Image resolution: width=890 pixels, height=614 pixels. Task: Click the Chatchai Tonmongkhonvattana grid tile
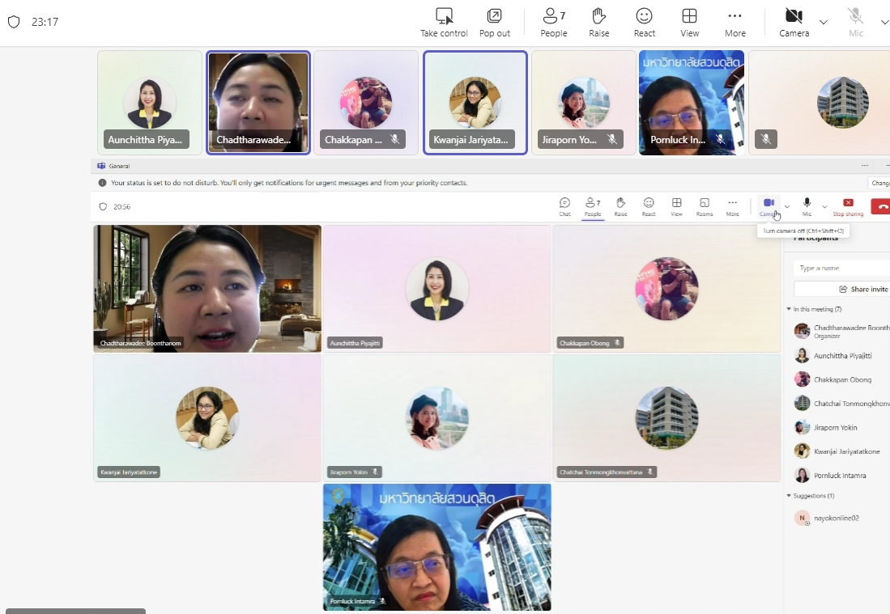(x=667, y=418)
